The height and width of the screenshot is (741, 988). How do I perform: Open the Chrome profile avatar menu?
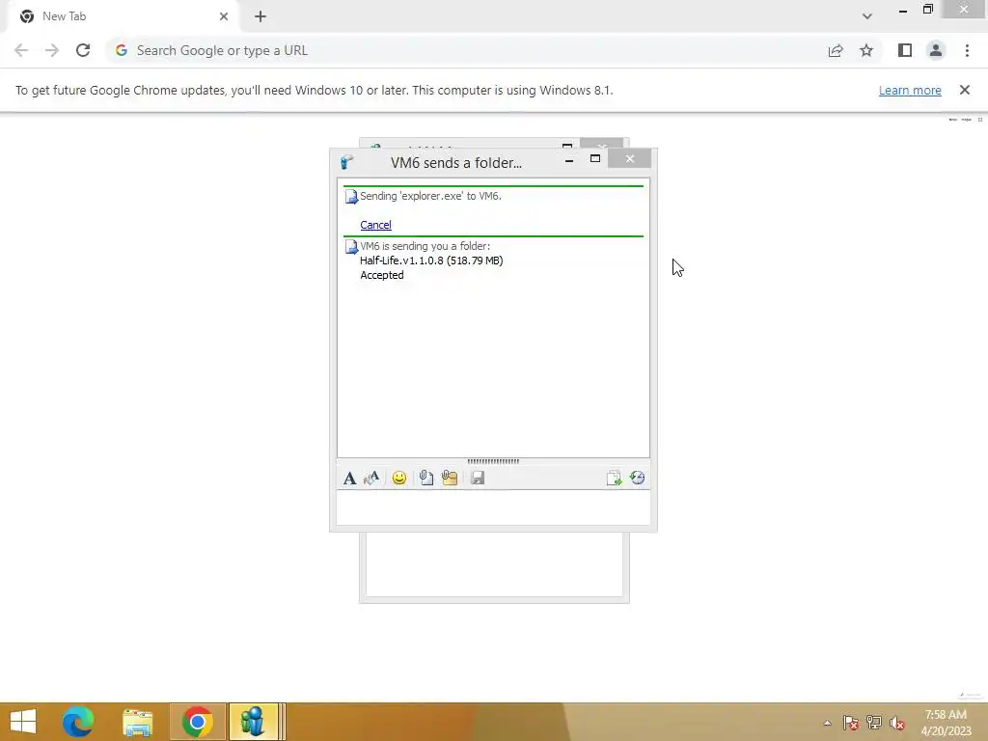[936, 50]
